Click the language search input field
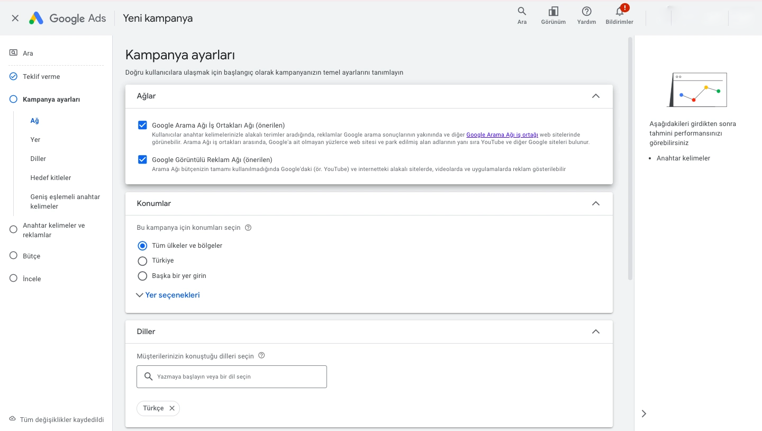This screenshot has width=762, height=431. coord(232,376)
